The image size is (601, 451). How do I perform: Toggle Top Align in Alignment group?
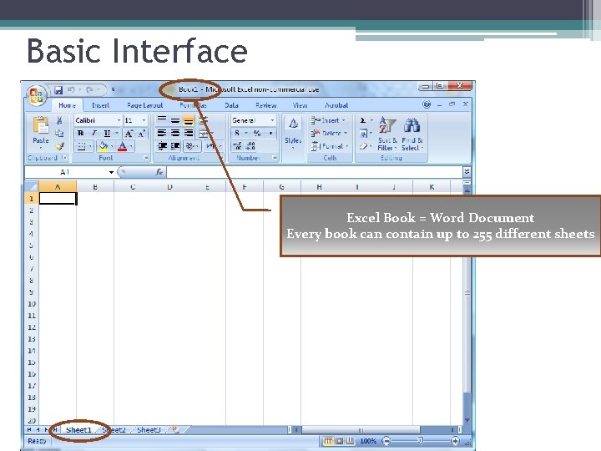pos(162,120)
